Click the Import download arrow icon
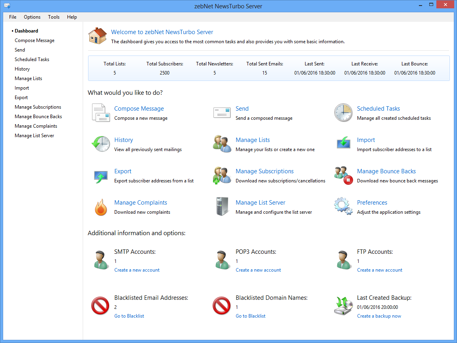 tap(343, 144)
